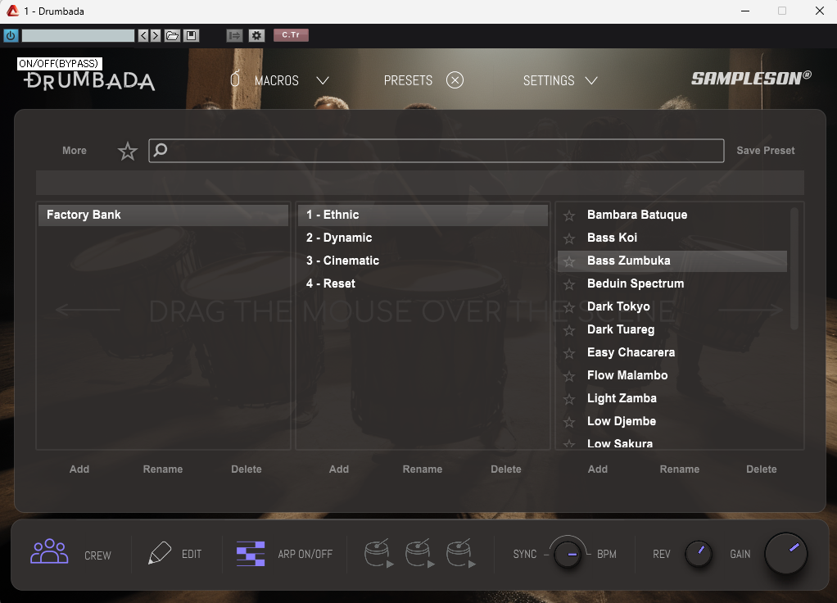Add a new category in categories column
The width and height of the screenshot is (837, 603).
(x=339, y=469)
